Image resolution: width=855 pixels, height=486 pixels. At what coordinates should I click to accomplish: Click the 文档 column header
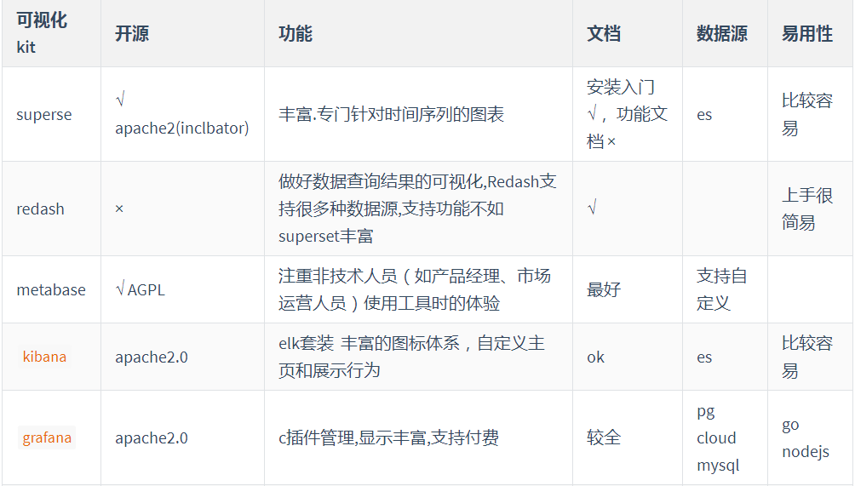point(604,34)
